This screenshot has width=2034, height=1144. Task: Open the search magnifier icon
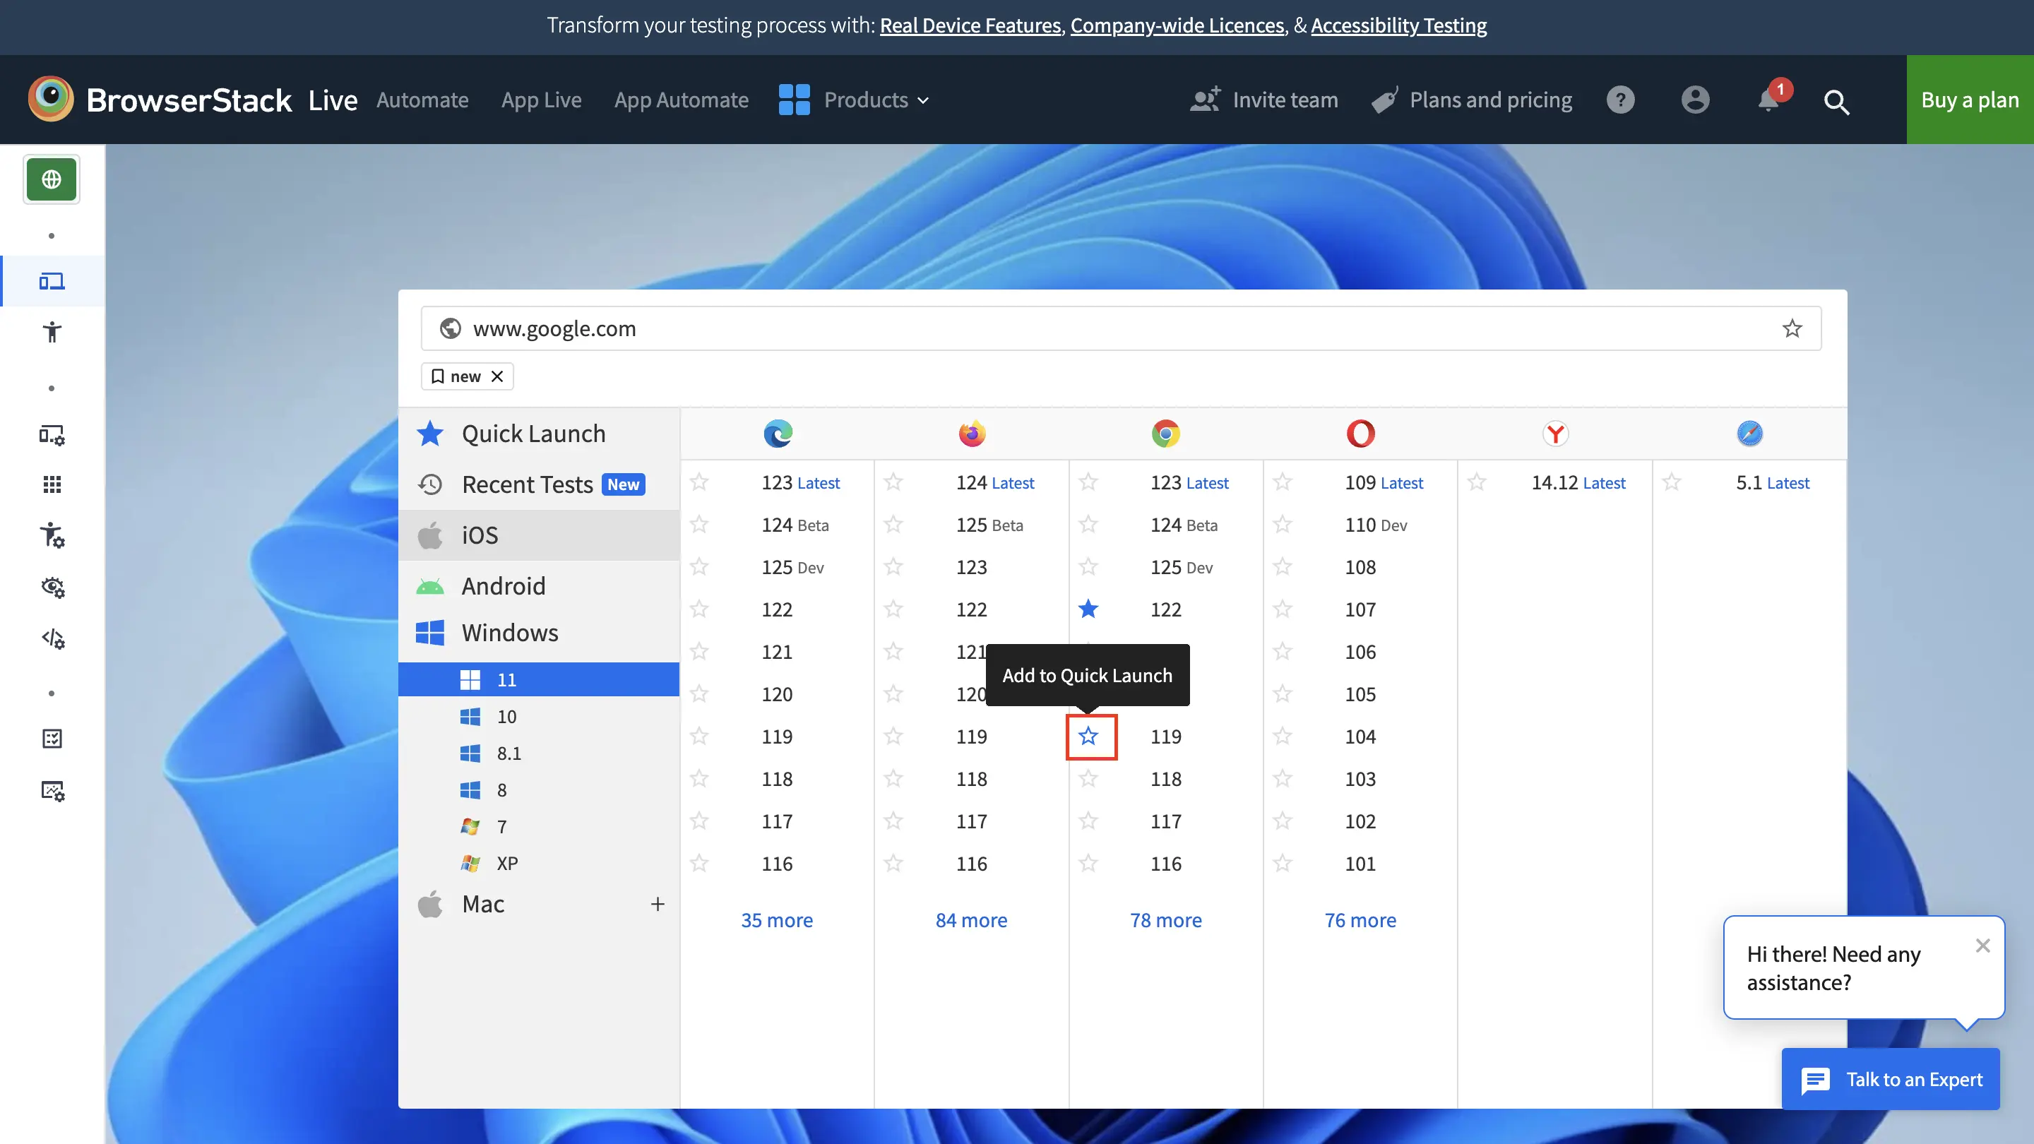tap(1836, 101)
